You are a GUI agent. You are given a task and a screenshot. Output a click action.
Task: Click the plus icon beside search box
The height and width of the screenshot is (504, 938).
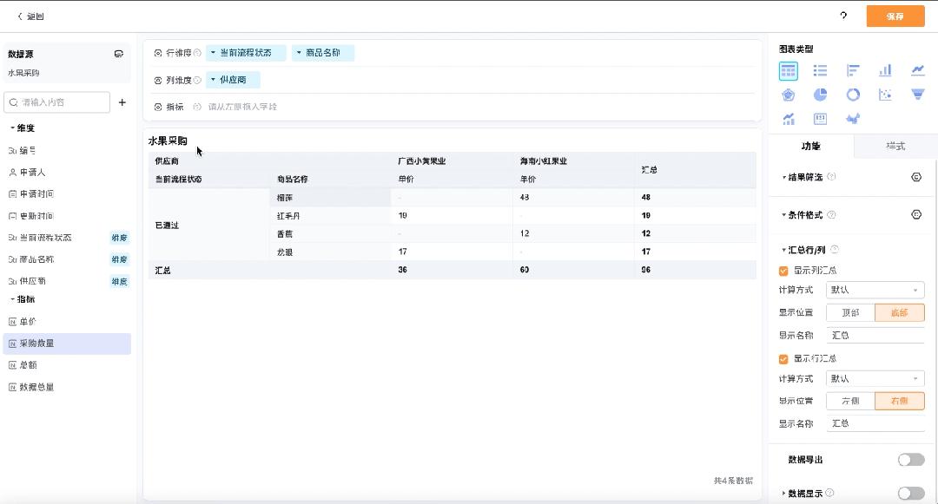tap(122, 102)
